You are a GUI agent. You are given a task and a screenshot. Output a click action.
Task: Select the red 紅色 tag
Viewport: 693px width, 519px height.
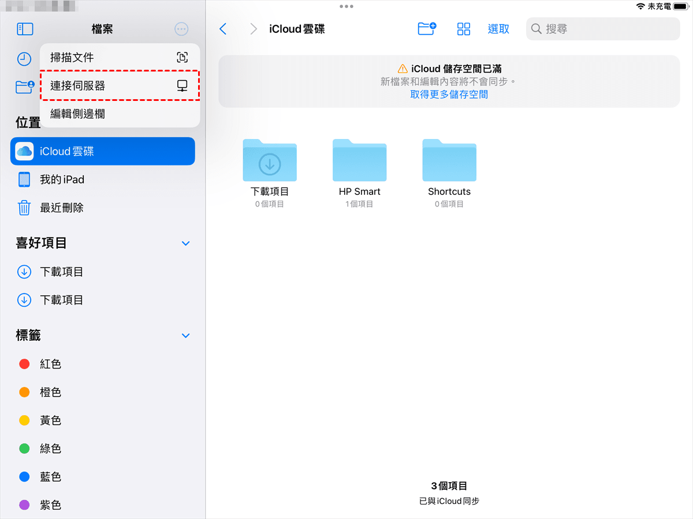(x=50, y=364)
